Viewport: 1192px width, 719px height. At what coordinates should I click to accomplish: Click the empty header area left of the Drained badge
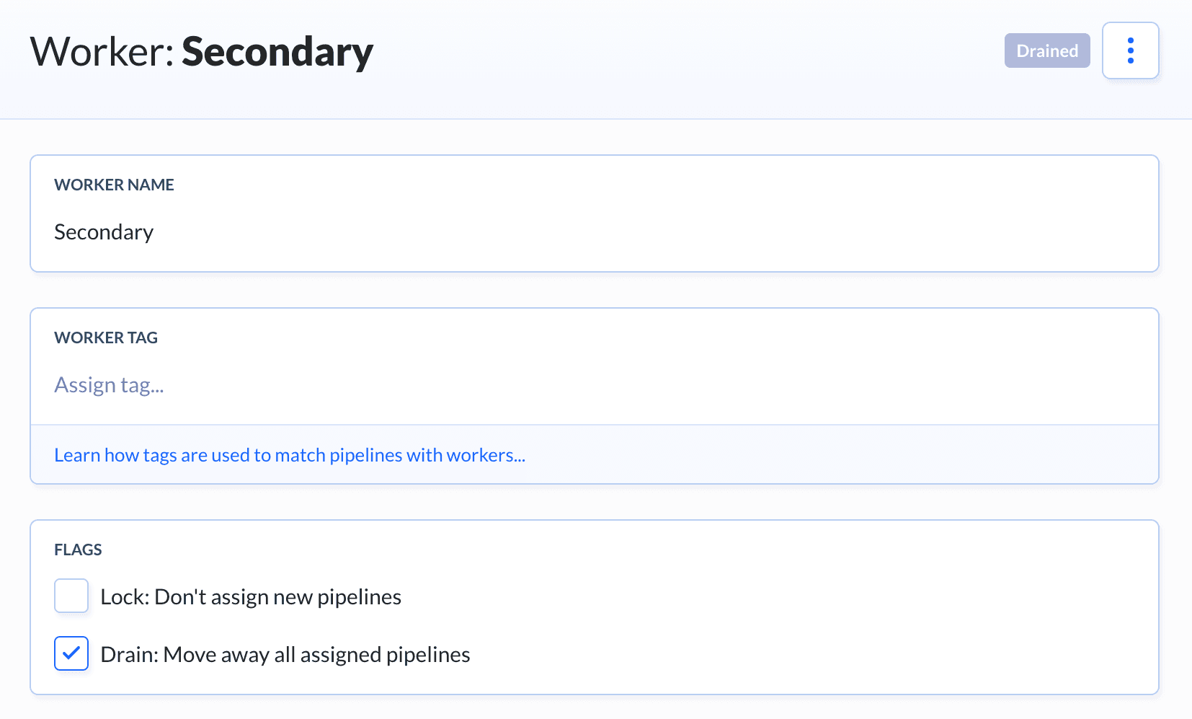click(x=685, y=52)
